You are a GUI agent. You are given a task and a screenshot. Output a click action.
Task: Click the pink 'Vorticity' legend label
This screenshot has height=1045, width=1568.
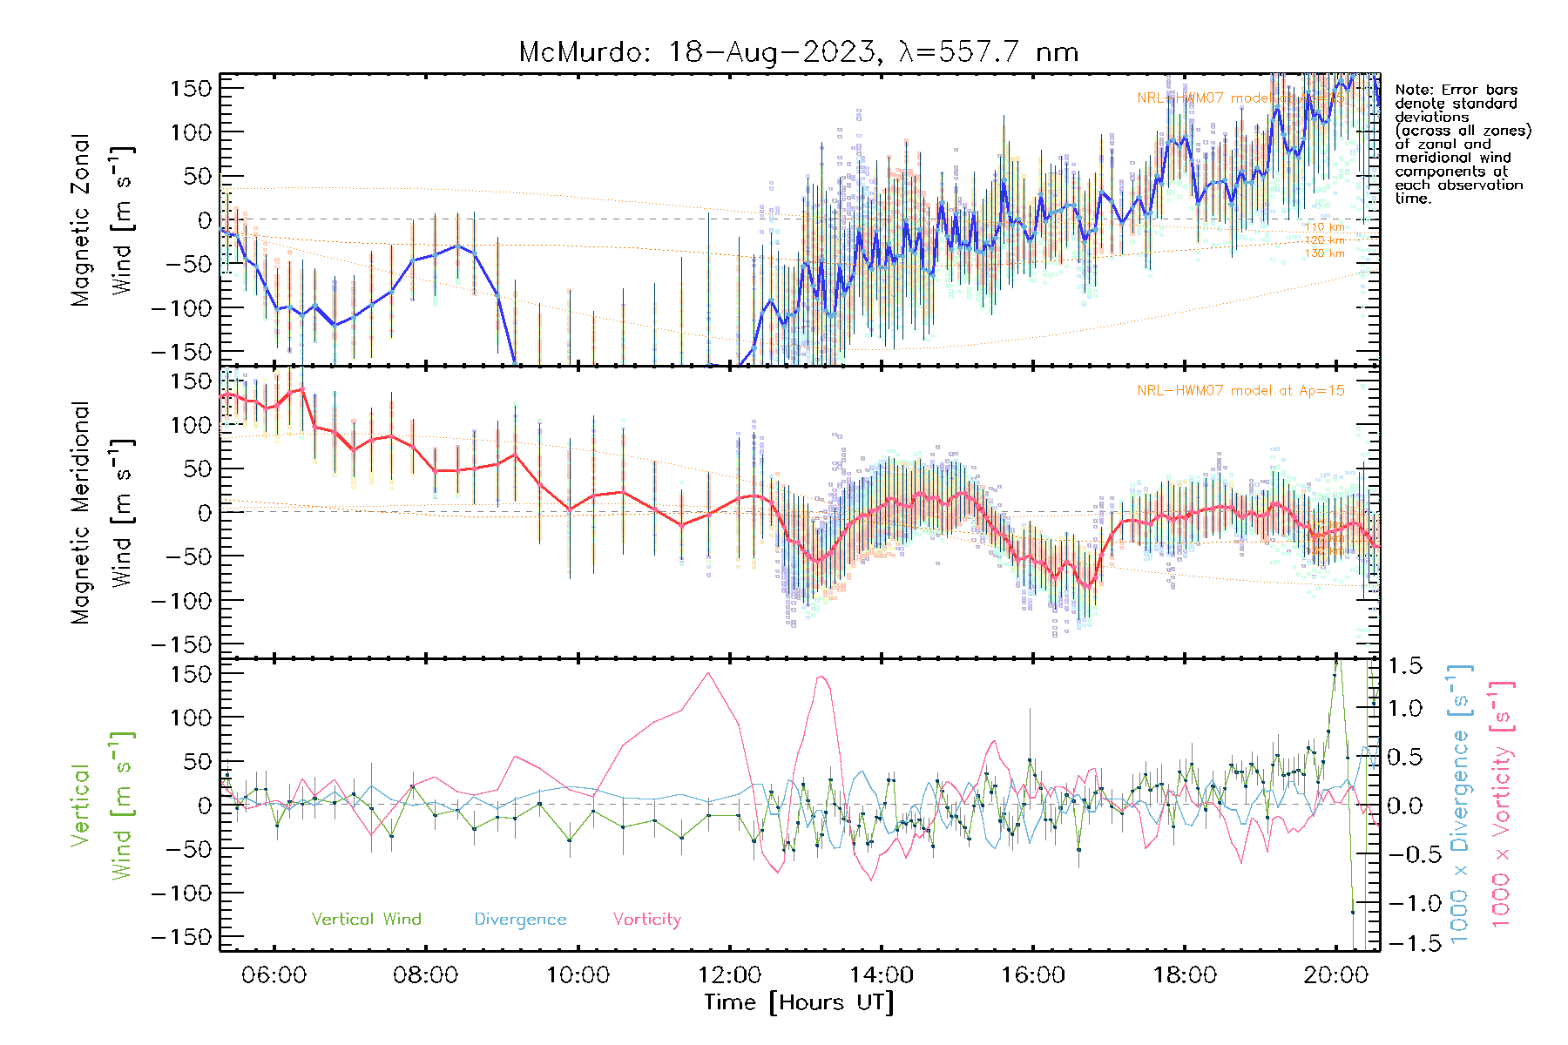click(646, 920)
